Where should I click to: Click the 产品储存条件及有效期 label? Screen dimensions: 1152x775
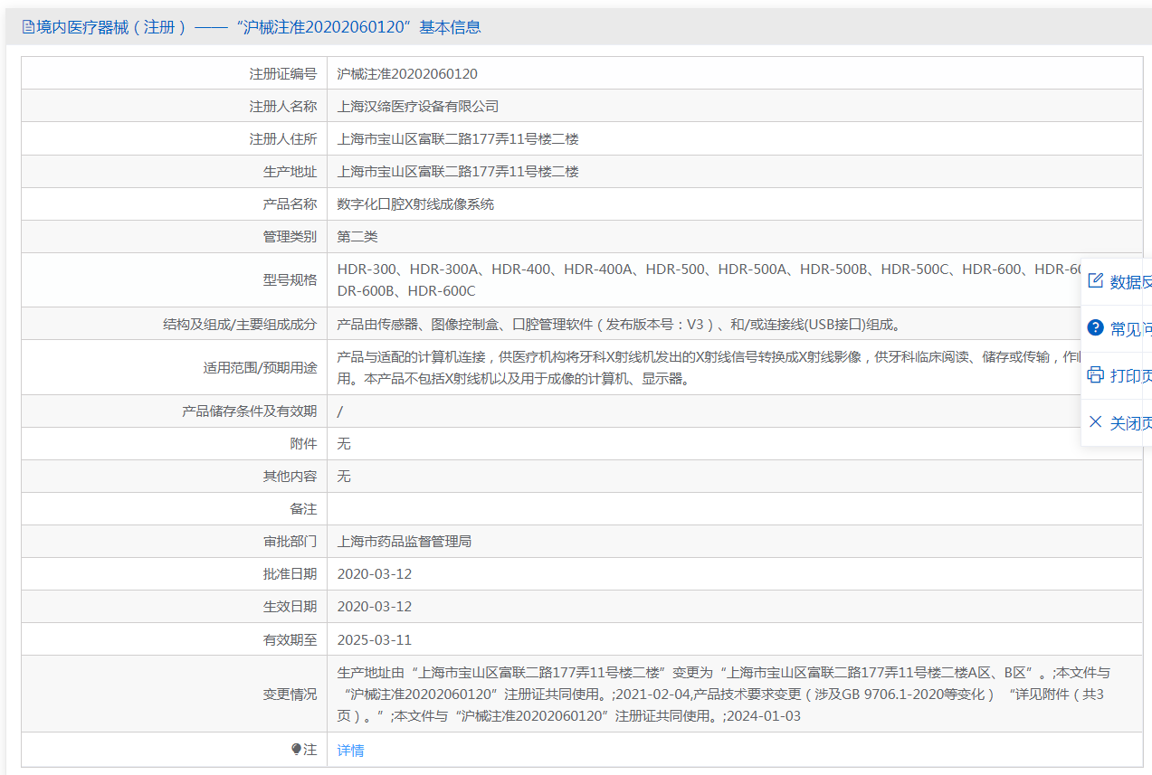click(250, 411)
